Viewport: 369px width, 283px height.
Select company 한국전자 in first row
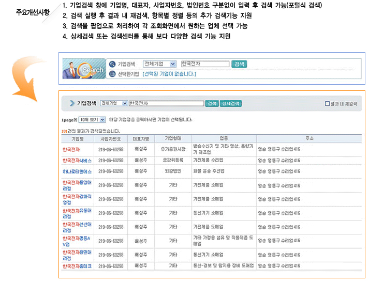pyautogui.click(x=71, y=150)
